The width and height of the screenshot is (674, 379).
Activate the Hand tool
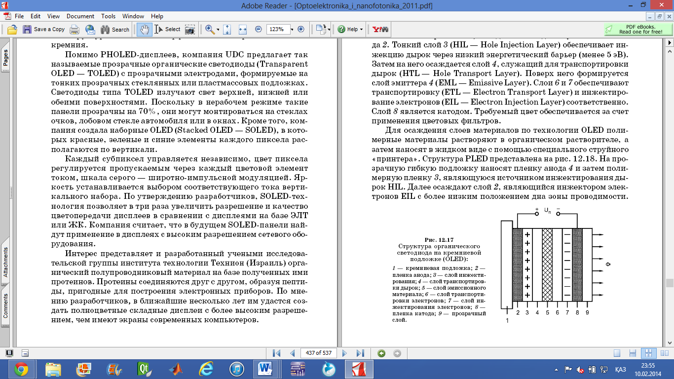pos(145,29)
